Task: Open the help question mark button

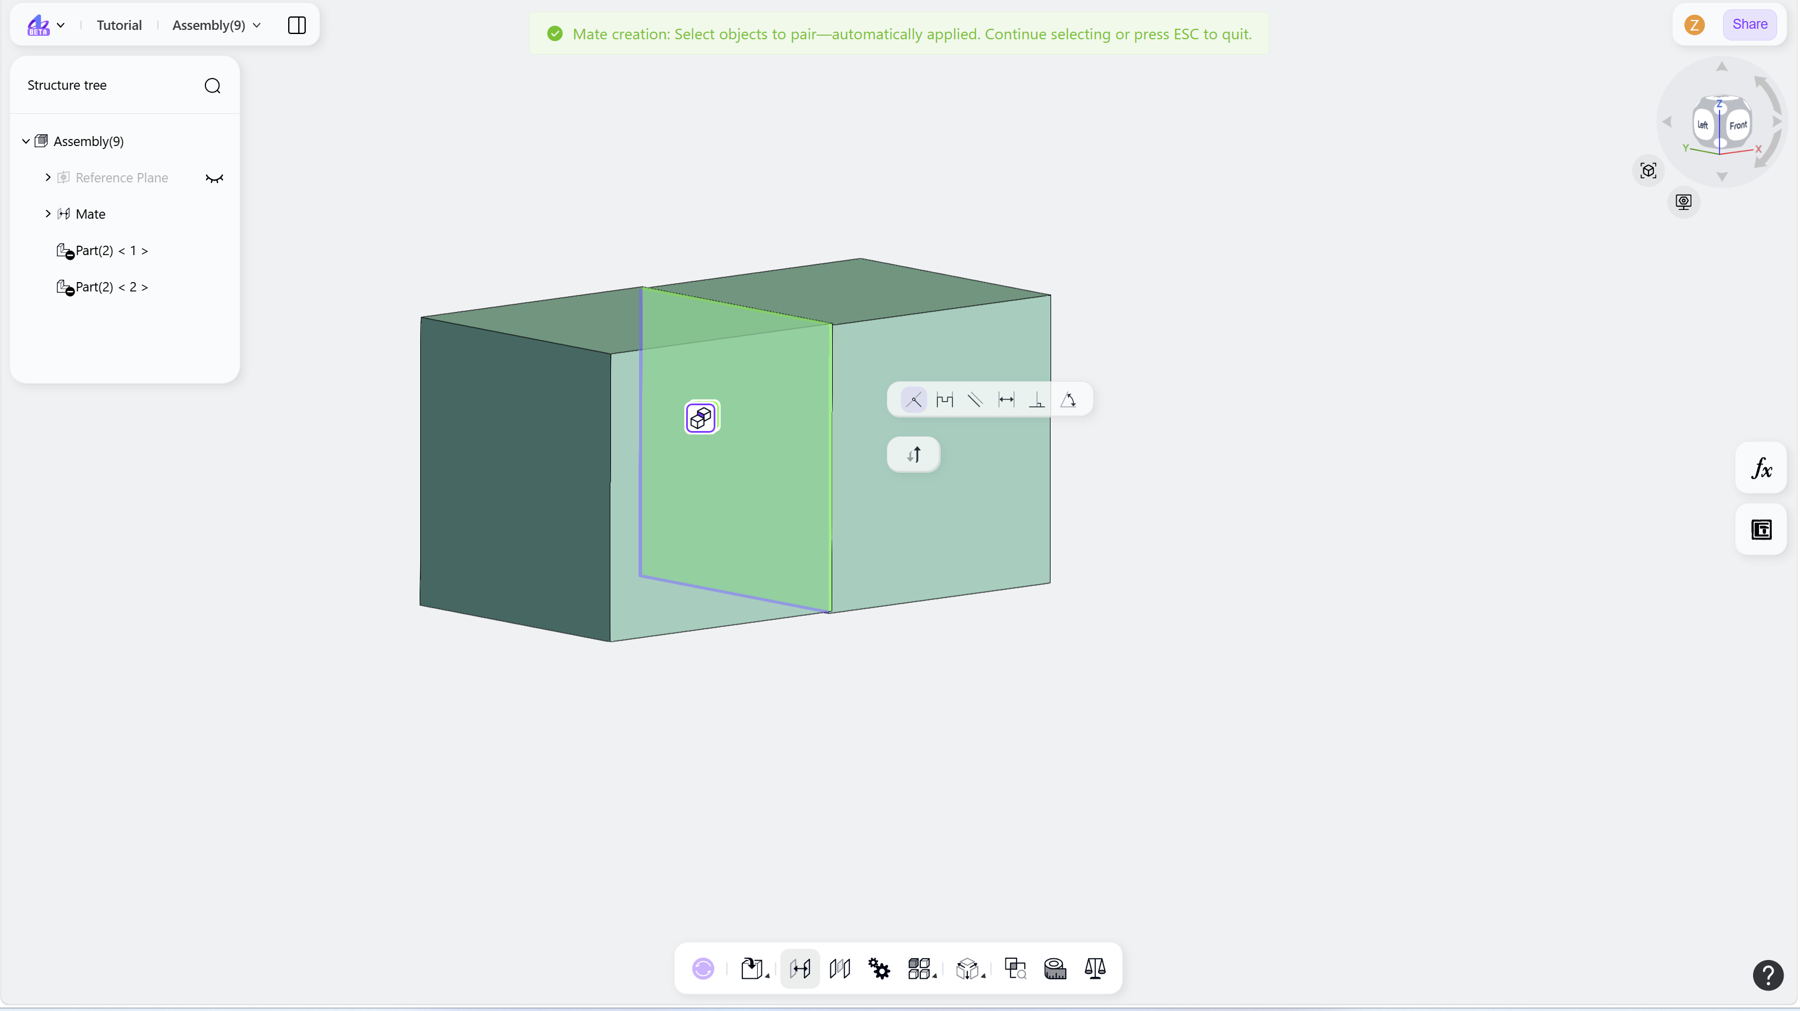Action: (x=1768, y=975)
